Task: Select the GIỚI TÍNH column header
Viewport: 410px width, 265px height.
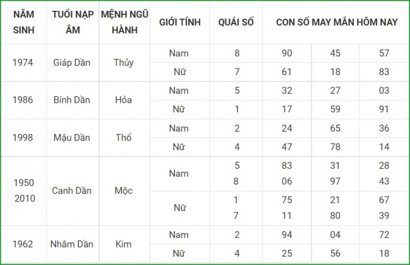Action: pos(180,22)
